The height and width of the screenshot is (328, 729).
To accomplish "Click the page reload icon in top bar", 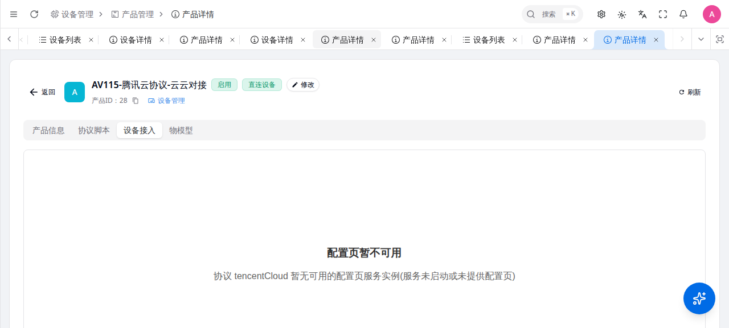I will [34, 14].
